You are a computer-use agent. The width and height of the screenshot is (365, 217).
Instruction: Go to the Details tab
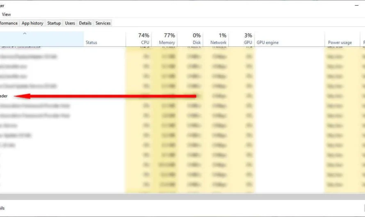pyautogui.click(x=85, y=23)
